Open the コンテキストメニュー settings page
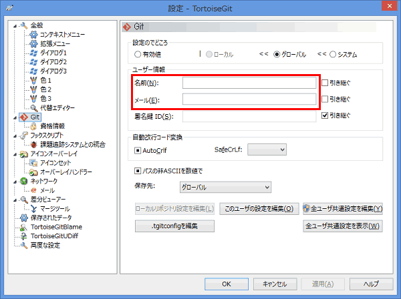 click(x=62, y=35)
